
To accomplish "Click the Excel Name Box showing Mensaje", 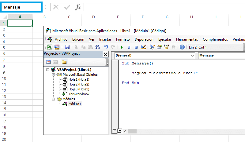I will point(21,7).
